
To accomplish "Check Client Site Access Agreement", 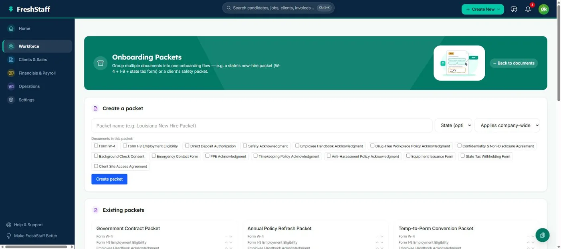I will click(x=96, y=166).
